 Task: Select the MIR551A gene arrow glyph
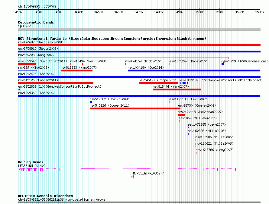(x=132, y=177)
